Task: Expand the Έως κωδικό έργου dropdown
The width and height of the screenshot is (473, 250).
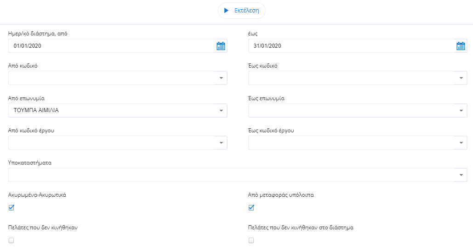Action: pos(461,143)
